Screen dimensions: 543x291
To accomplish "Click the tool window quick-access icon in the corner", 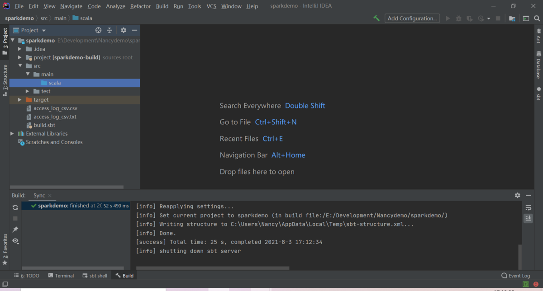I will pyautogui.click(x=5, y=284).
